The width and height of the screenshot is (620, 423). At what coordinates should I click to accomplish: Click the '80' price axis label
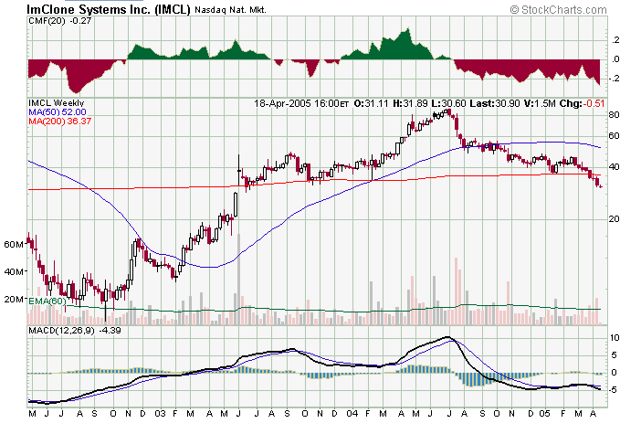tap(614, 115)
